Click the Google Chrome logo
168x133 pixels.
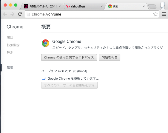[x=46, y=43]
